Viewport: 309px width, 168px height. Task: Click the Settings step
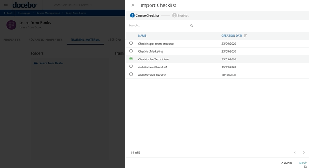pos(180,15)
